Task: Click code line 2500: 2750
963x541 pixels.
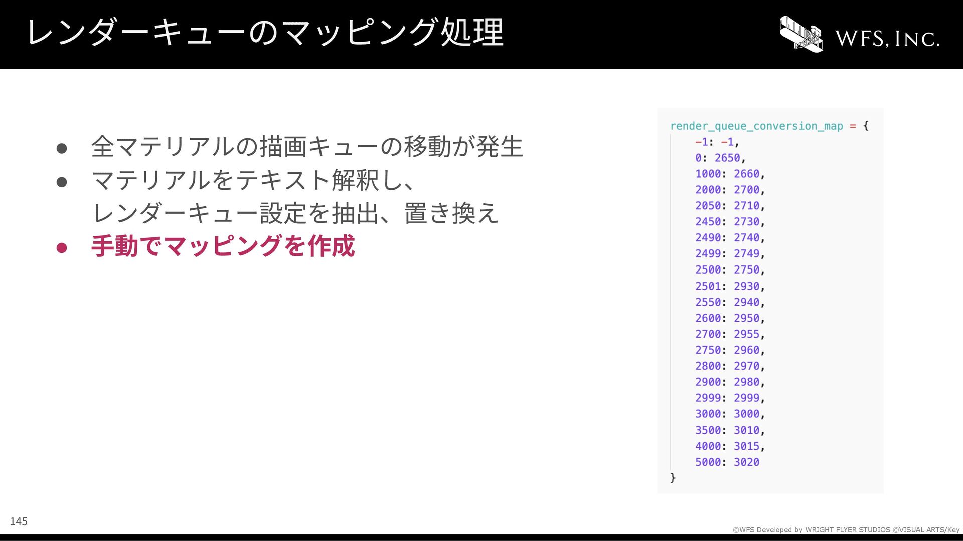Action: click(730, 270)
